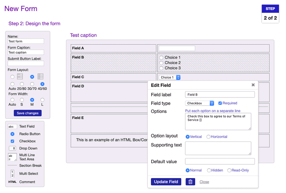Select the Field E label cell
Image resolution: width=286 pixels, height=193 pixels.
click(109, 124)
